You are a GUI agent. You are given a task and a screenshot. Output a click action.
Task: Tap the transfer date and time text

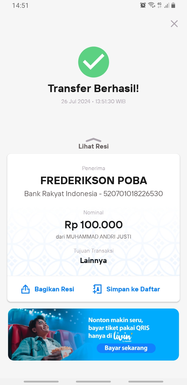tap(94, 101)
